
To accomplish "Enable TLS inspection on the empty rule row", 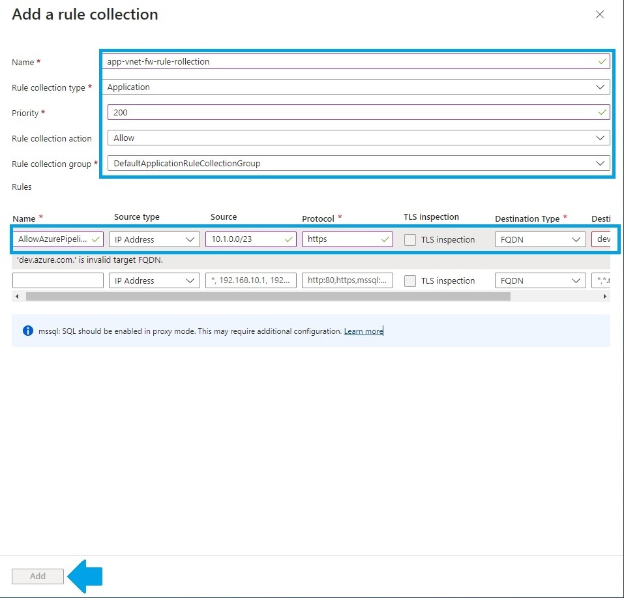I will click(410, 280).
